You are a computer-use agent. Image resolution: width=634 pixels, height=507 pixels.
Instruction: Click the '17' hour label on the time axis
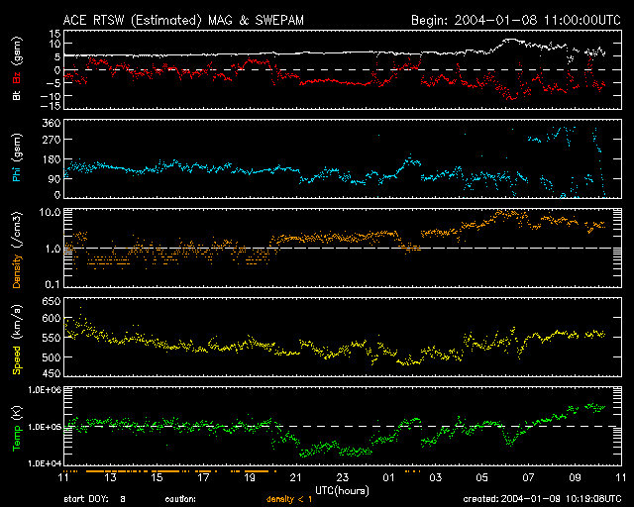(203, 478)
